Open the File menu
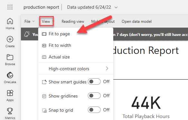 pyautogui.click(x=29, y=21)
